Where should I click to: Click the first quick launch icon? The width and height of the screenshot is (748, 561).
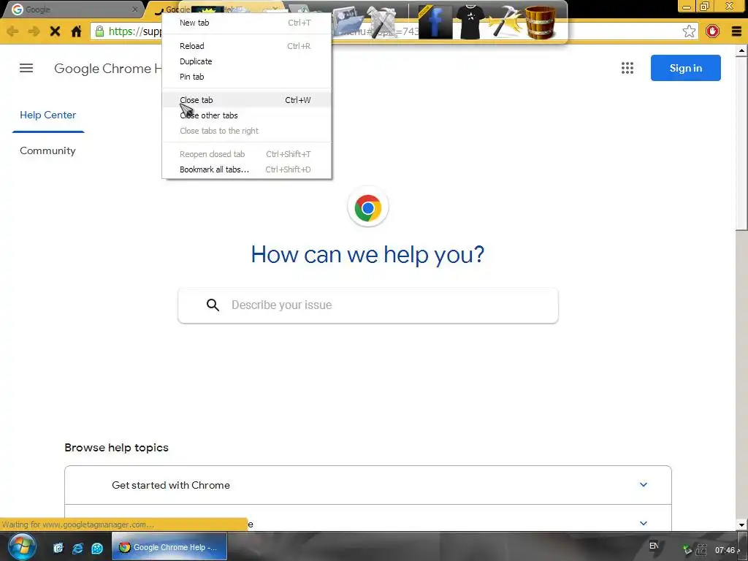coord(58,548)
